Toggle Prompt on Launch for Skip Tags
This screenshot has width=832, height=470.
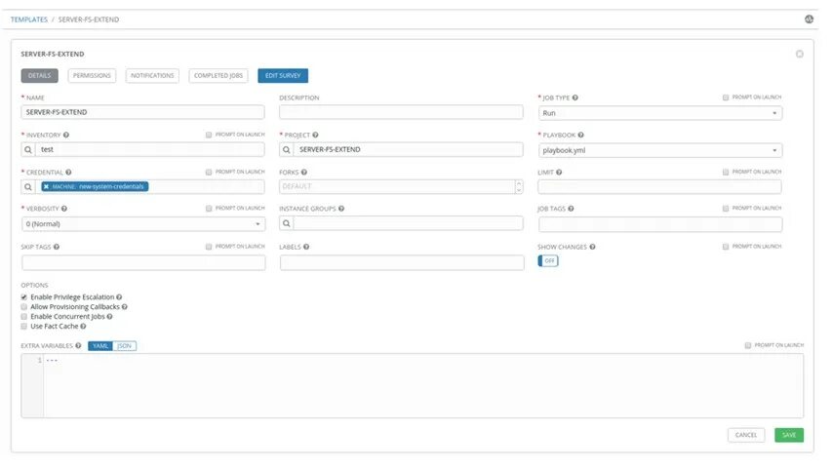[209, 247]
